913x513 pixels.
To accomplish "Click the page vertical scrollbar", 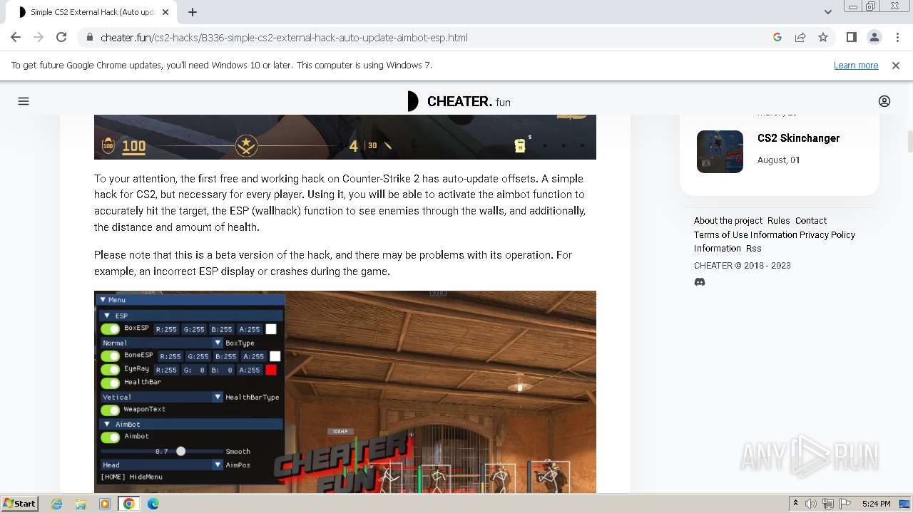I will [x=909, y=141].
